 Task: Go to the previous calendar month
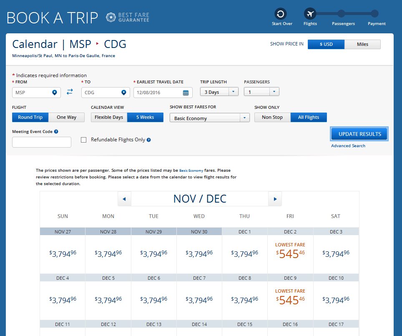coord(124,199)
